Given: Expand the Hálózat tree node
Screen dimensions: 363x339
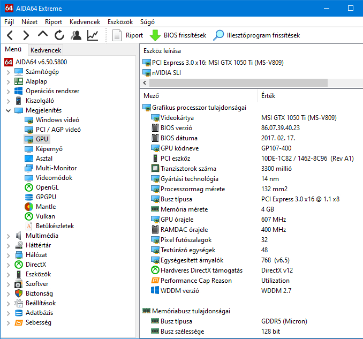Looking at the screenshot, I should [x=9, y=255].
